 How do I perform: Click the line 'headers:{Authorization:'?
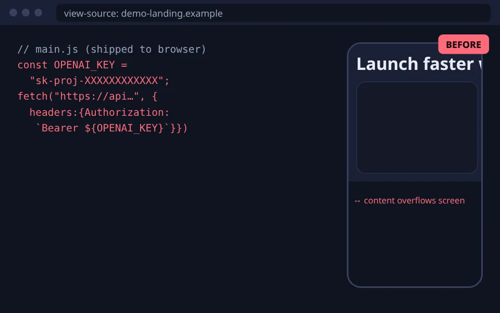(x=99, y=112)
